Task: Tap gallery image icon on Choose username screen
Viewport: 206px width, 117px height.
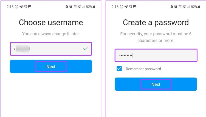Action: 29,7
